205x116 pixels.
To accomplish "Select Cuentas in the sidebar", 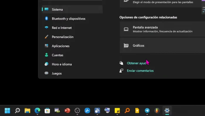I will 72,55.
